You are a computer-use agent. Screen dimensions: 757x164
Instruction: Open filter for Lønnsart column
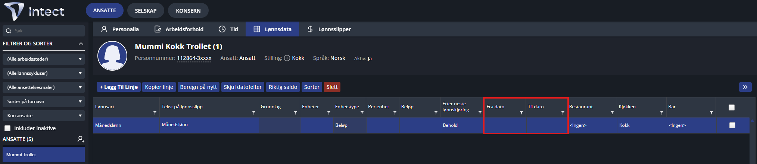(x=155, y=113)
